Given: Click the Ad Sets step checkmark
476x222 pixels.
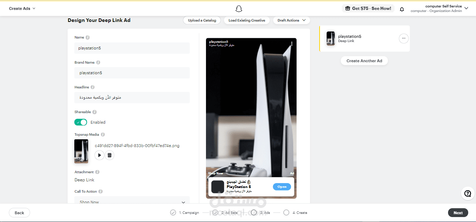Looking at the screenshot, I should [x=216, y=212].
